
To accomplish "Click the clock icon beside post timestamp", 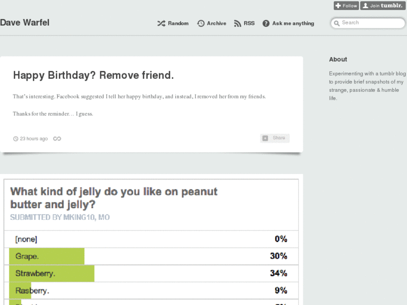I will 16,139.
